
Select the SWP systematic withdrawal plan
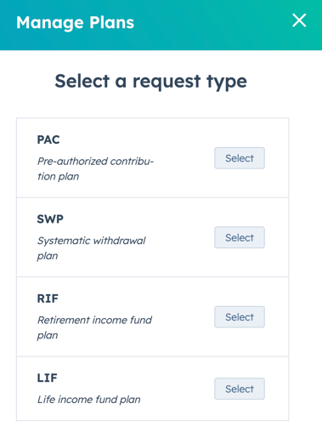240,237
